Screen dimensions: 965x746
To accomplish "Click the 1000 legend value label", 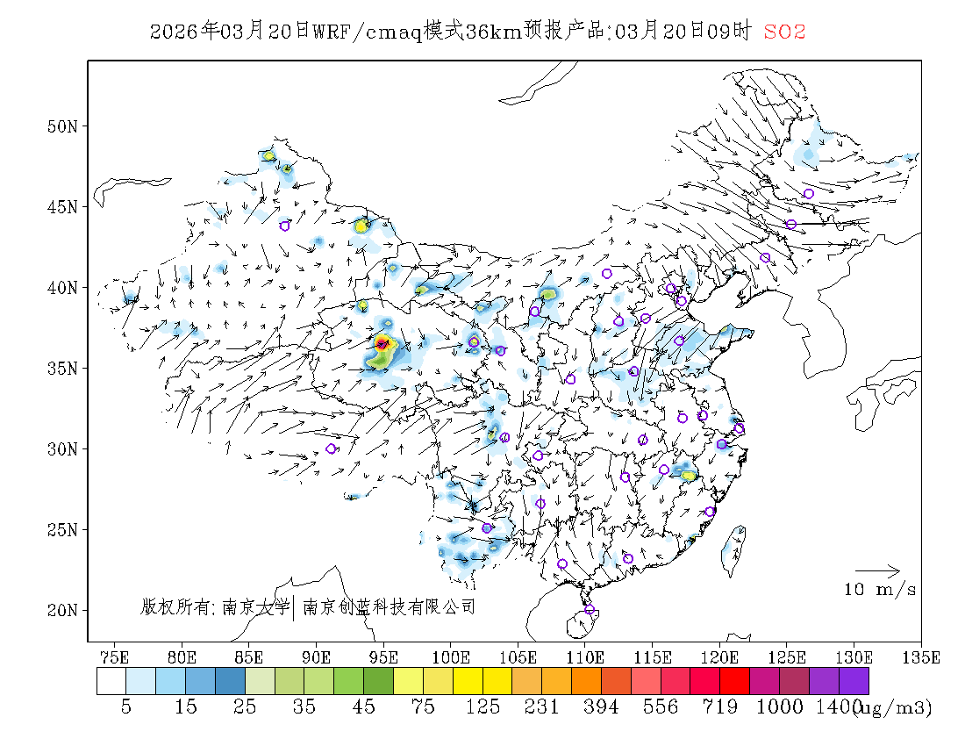I will tap(779, 707).
